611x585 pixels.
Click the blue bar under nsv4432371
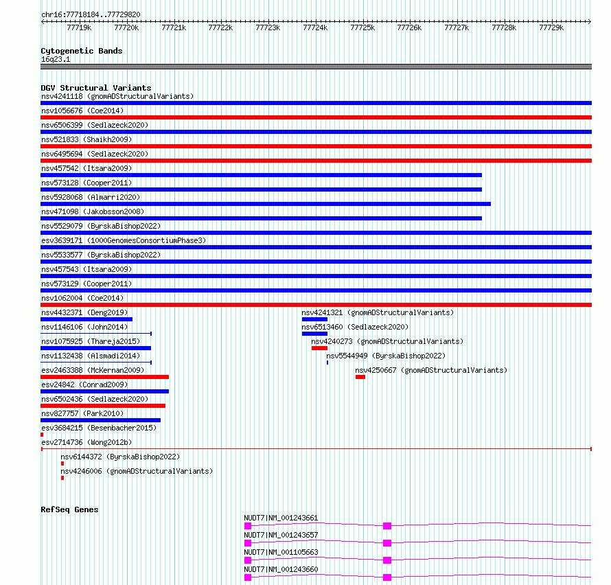[87, 319]
